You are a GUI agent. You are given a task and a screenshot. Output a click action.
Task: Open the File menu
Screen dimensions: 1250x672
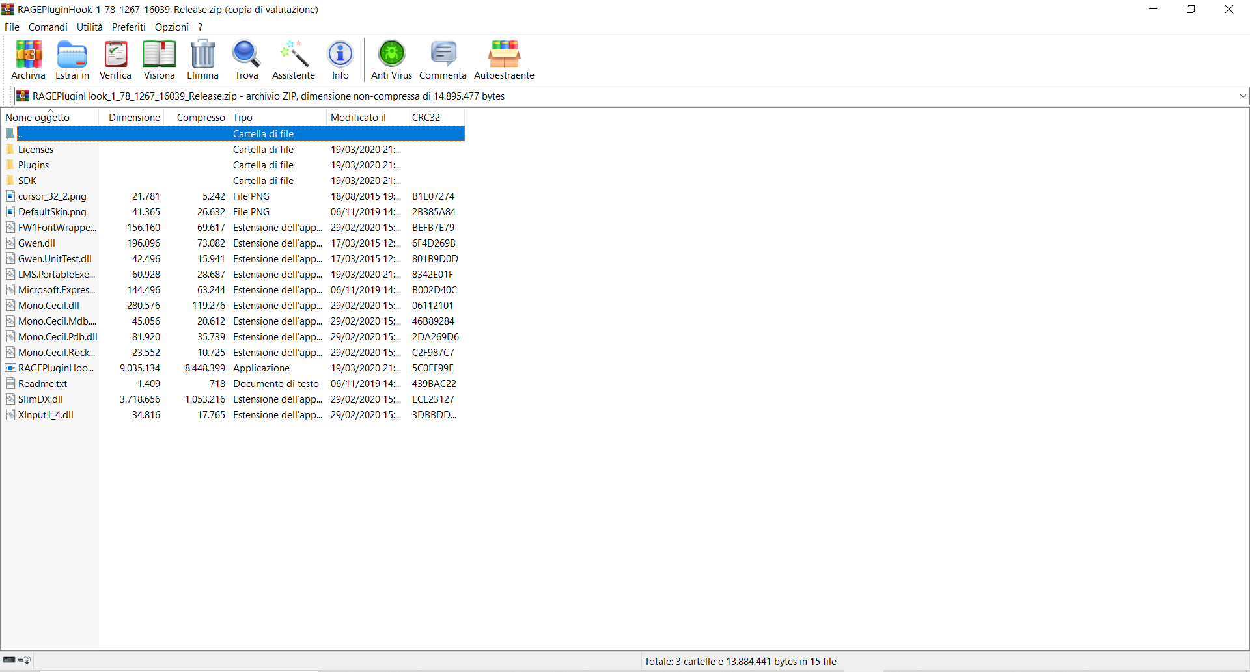click(x=12, y=27)
